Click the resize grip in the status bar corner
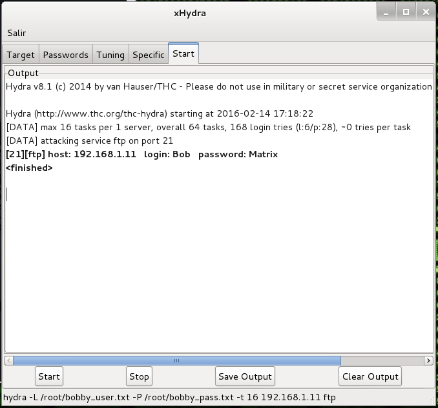The image size is (438, 408). (431, 401)
